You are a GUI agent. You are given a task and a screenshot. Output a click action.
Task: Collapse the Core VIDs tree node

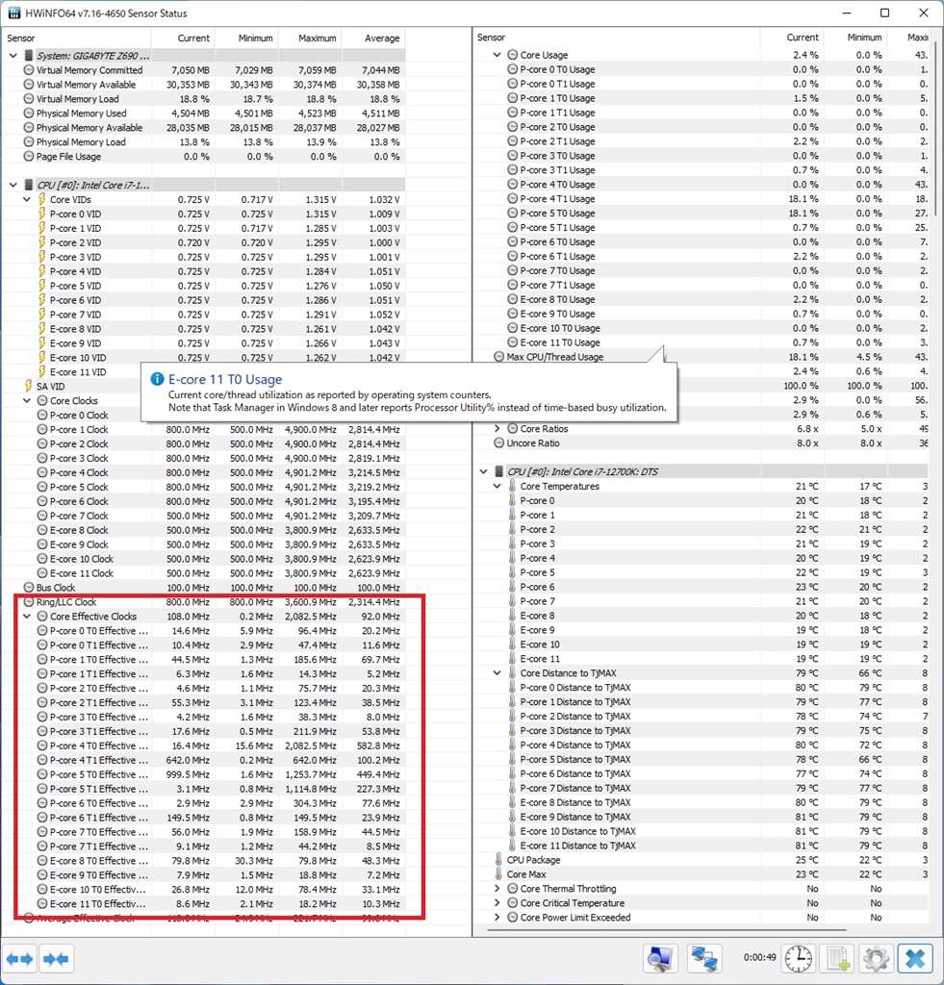pos(27,200)
